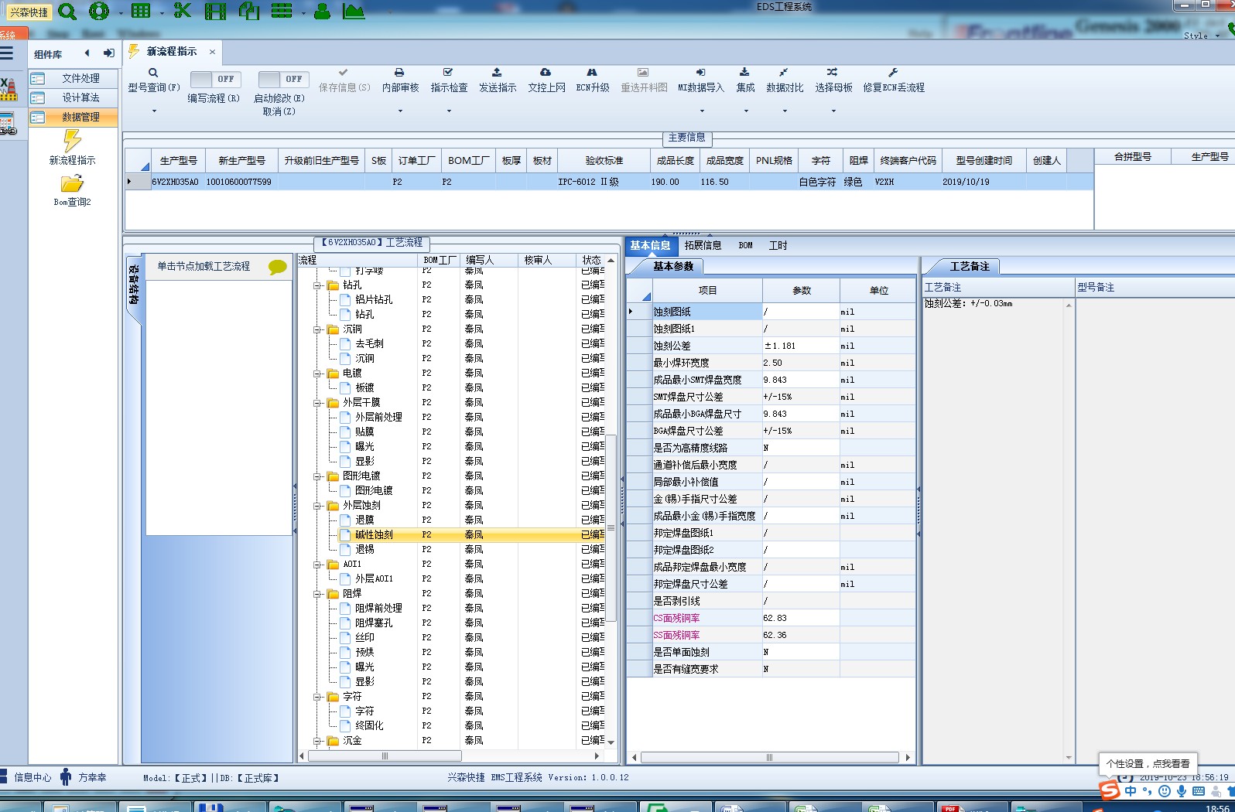Screen dimensions: 1235x812
Task: Click the 主要信息 section label
Action: (686, 137)
